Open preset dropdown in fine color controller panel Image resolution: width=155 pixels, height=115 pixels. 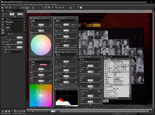(40, 62)
